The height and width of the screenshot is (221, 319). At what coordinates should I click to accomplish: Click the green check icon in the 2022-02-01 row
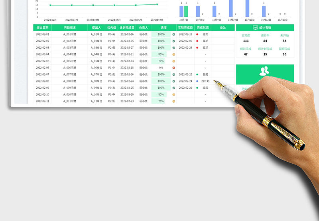(173, 35)
